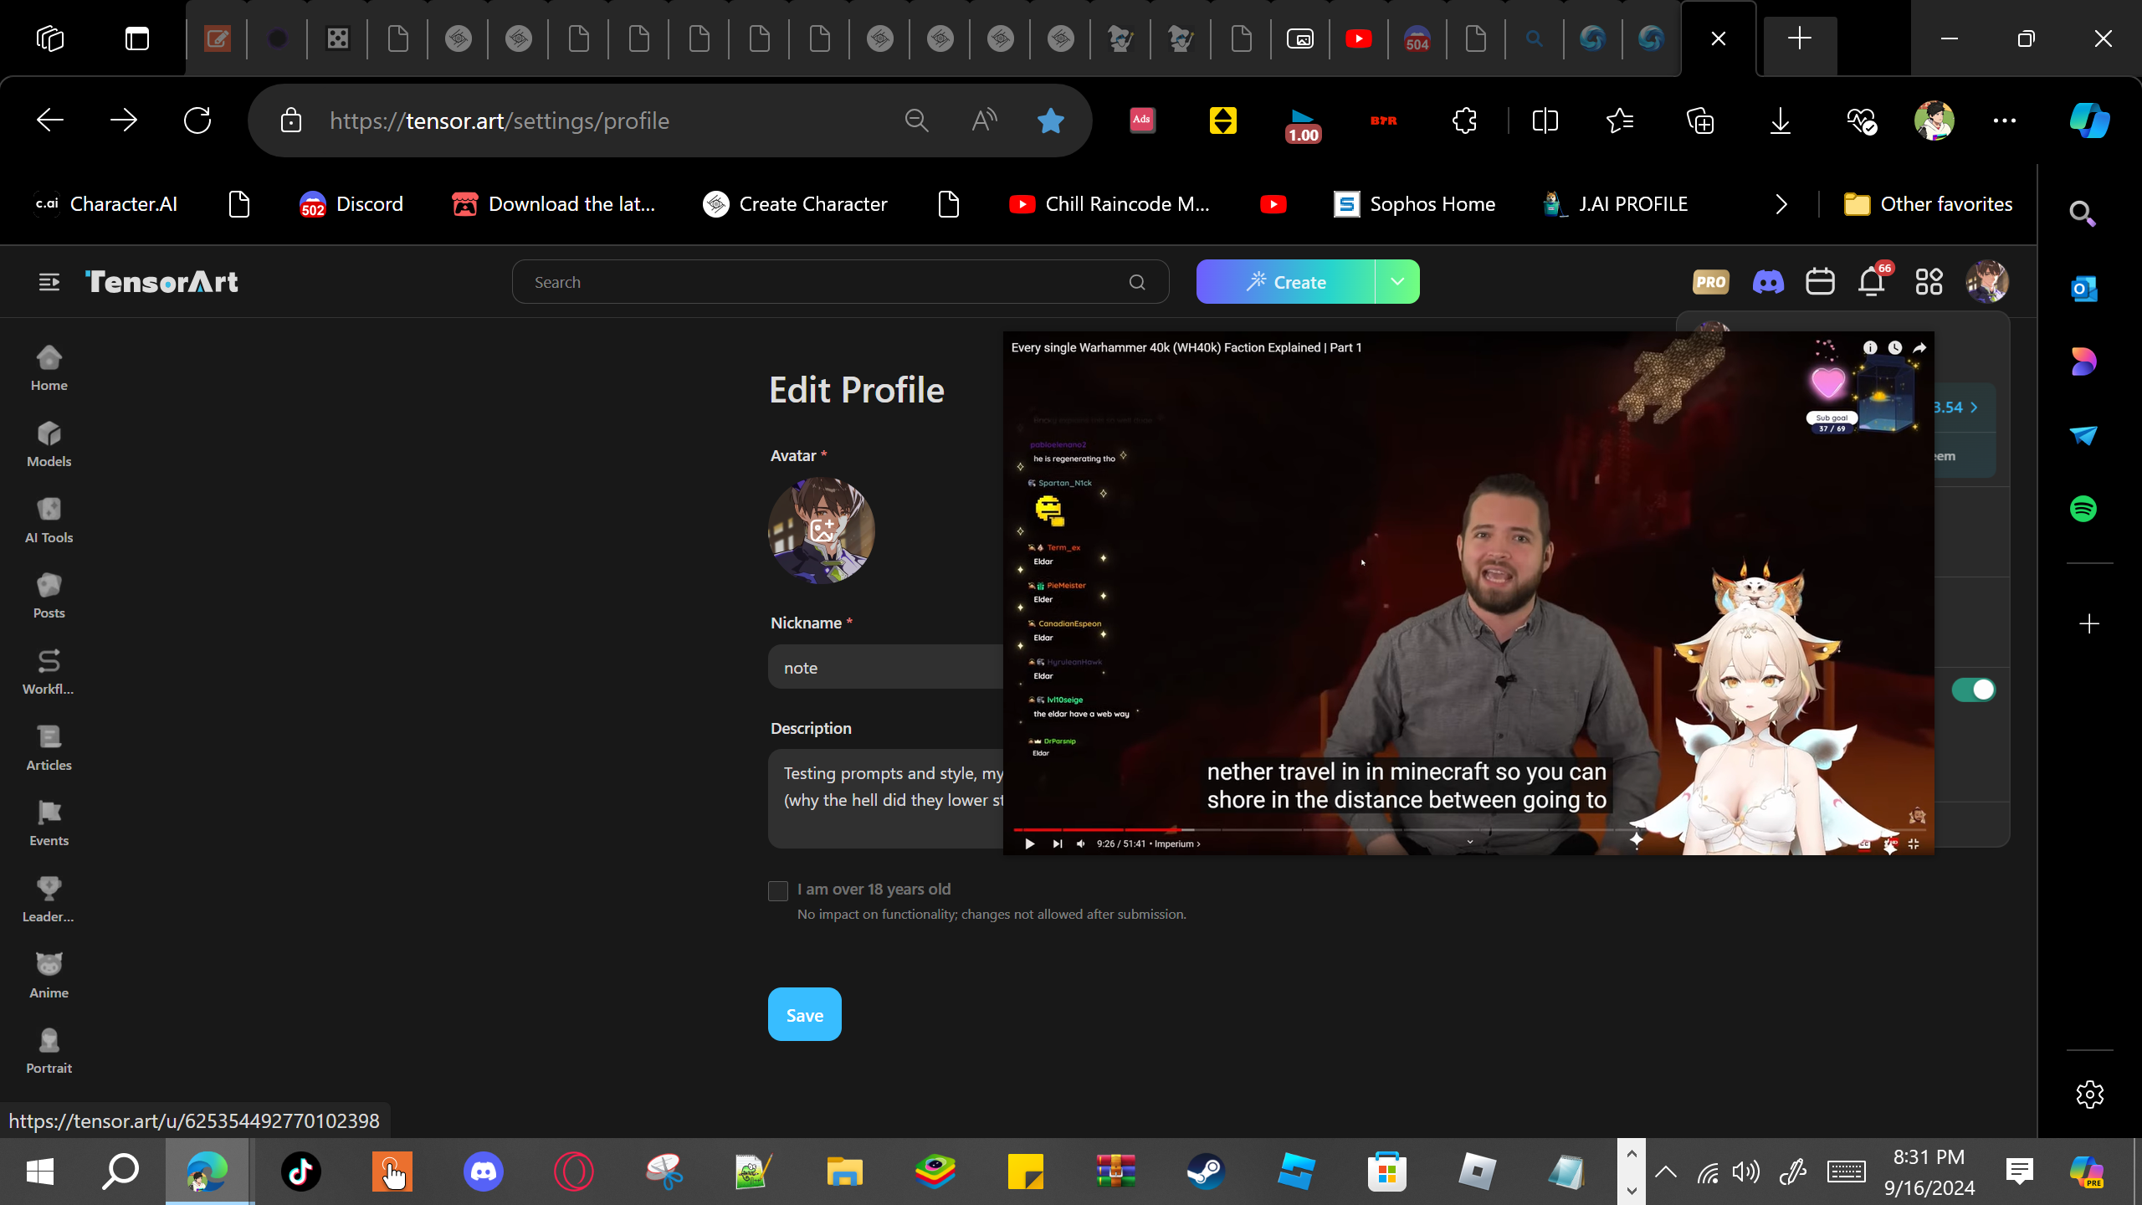Toggle favorite star for this page
Image resolution: width=2142 pixels, height=1205 pixels.
click(1050, 120)
